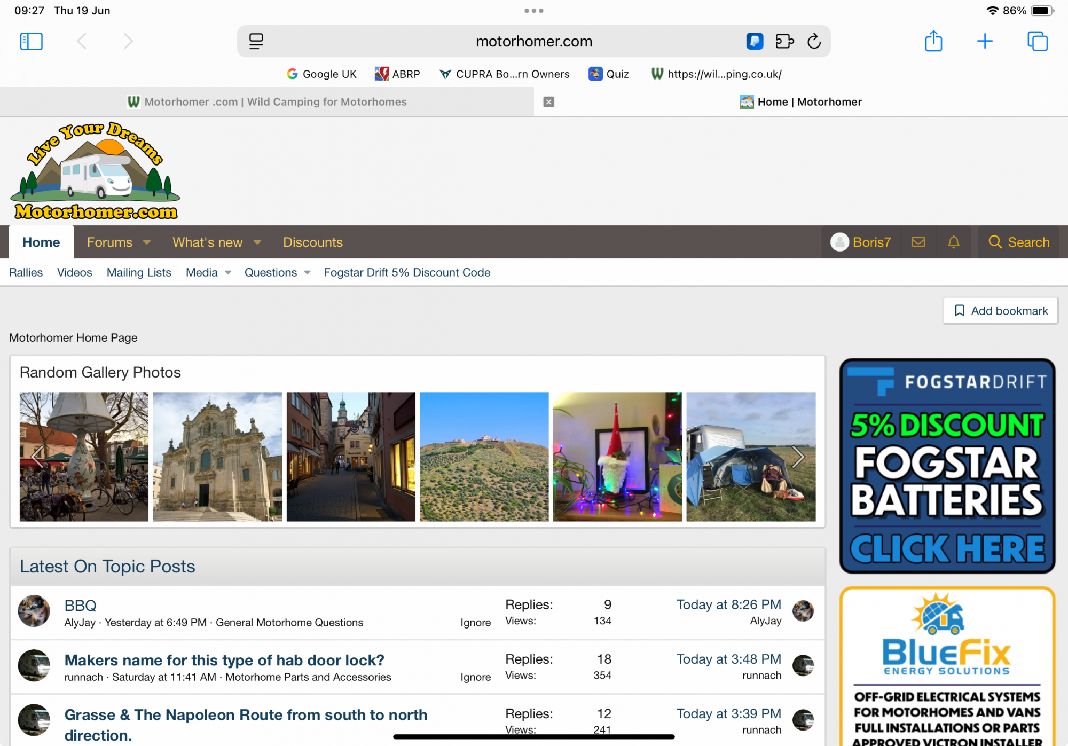Go forward to next page
The image size is (1068, 746).
coord(128,41)
